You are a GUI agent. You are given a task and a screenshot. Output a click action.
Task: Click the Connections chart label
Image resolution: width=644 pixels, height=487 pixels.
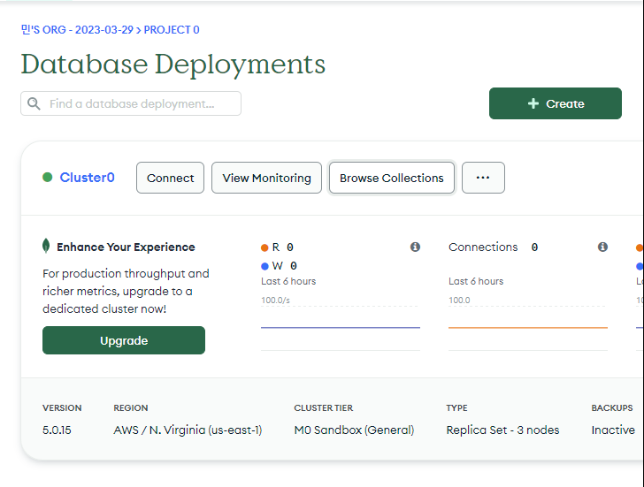point(483,247)
